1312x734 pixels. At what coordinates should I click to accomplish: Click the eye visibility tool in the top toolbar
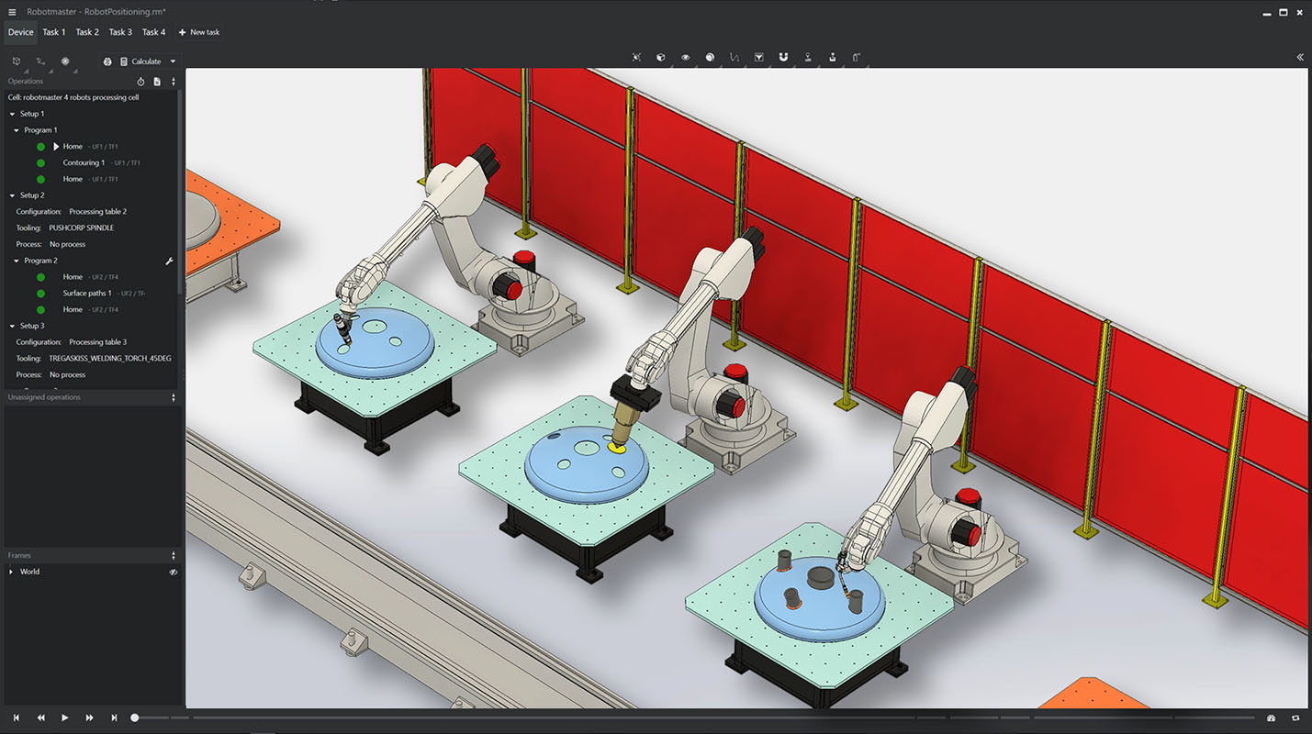[685, 57]
